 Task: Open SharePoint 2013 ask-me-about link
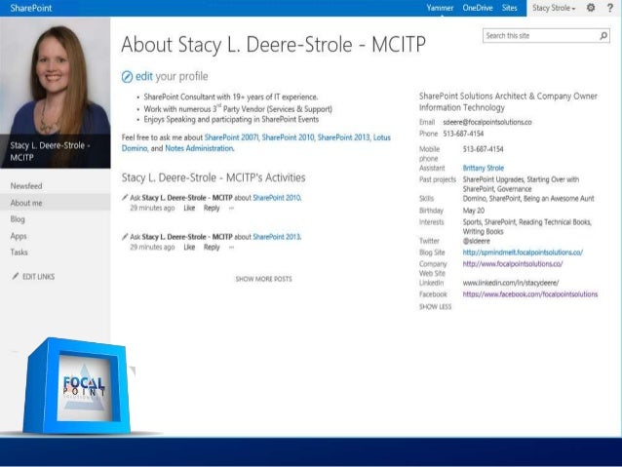pyautogui.click(x=344, y=137)
